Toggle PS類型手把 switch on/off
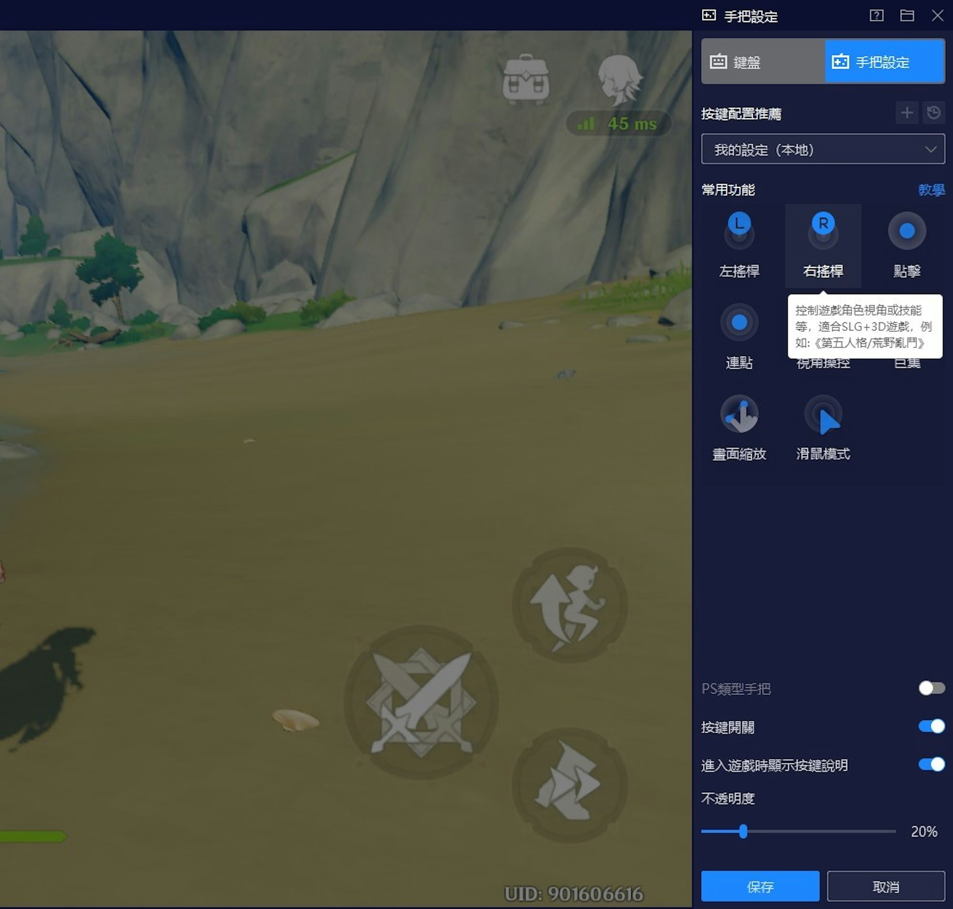 pos(930,688)
